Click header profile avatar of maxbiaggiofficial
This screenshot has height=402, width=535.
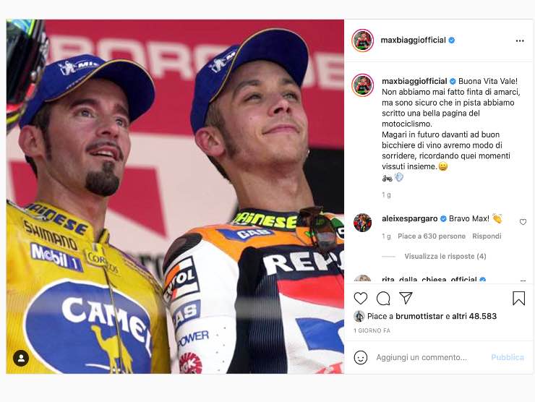(362, 40)
